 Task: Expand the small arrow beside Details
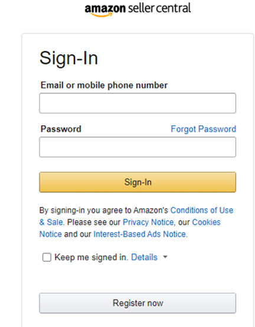pyautogui.click(x=165, y=257)
